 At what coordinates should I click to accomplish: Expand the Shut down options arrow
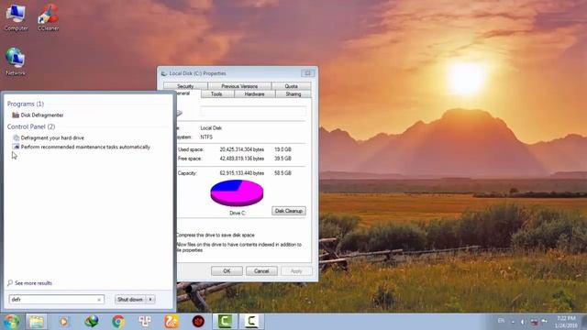150,300
